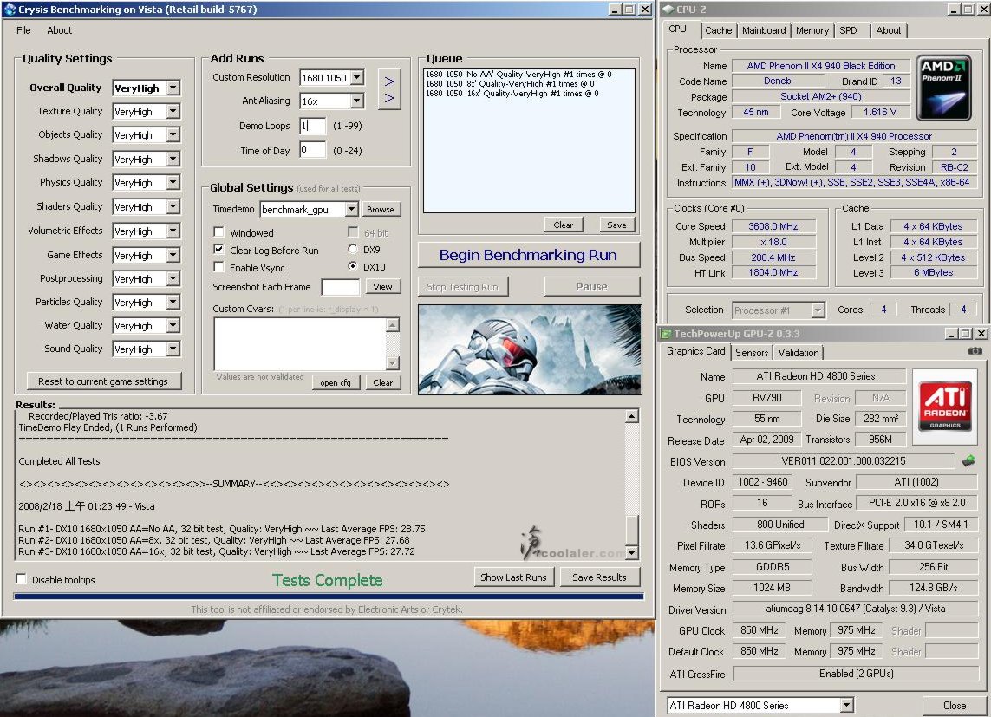Click the Demo Loops input field

312,125
